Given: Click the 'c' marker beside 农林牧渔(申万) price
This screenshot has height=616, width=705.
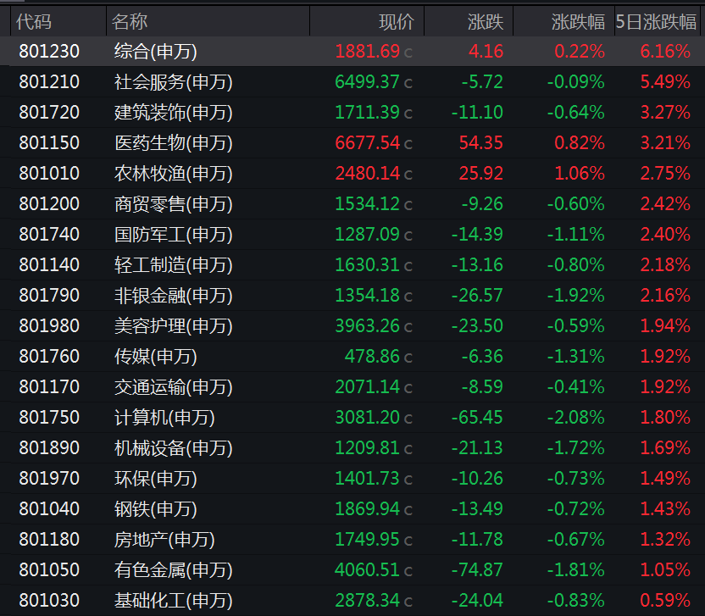Looking at the screenshot, I should point(408,174).
